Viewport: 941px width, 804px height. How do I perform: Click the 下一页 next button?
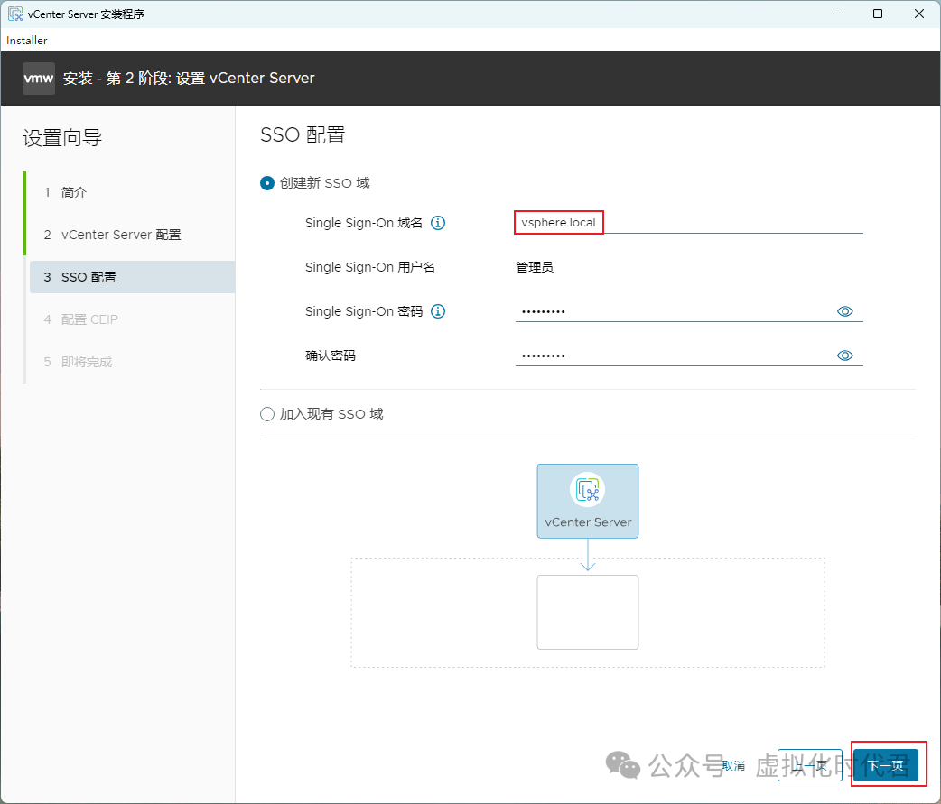click(886, 765)
